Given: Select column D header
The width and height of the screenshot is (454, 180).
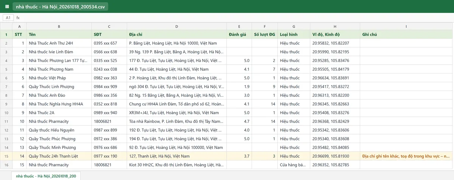Looking at the screenshot, I should [x=177, y=26].
